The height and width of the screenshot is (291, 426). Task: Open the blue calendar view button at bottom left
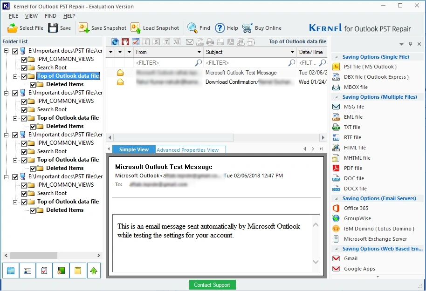pyautogui.click(x=11, y=271)
